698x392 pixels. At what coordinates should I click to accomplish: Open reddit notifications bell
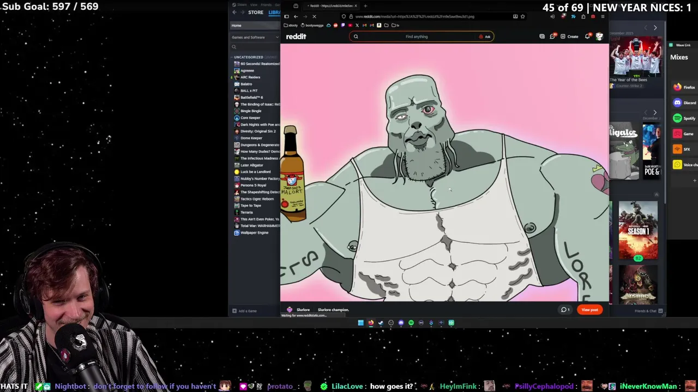587,36
